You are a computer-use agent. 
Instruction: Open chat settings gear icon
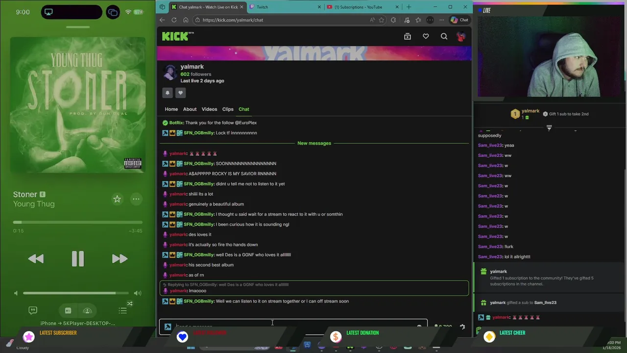462,327
